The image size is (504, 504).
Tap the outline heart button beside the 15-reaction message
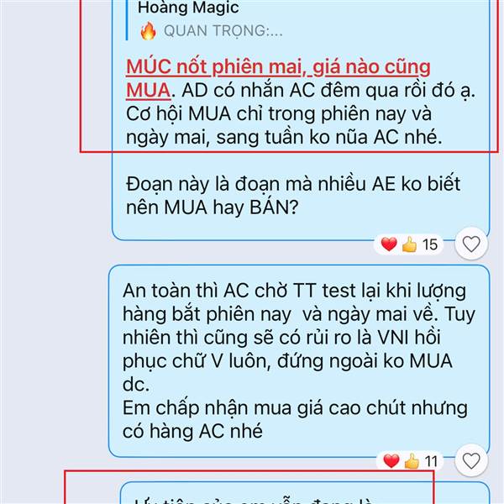tap(471, 244)
